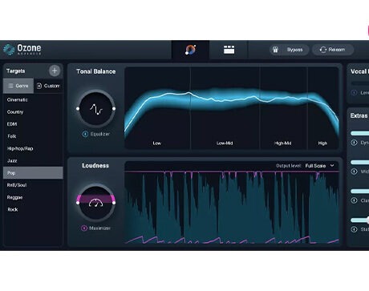Screen dimensions: 369x291
Task: Toggle the Maximizer power button
Action: click(x=84, y=228)
